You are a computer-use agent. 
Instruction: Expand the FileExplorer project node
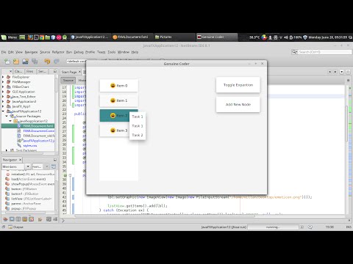pos(3,77)
